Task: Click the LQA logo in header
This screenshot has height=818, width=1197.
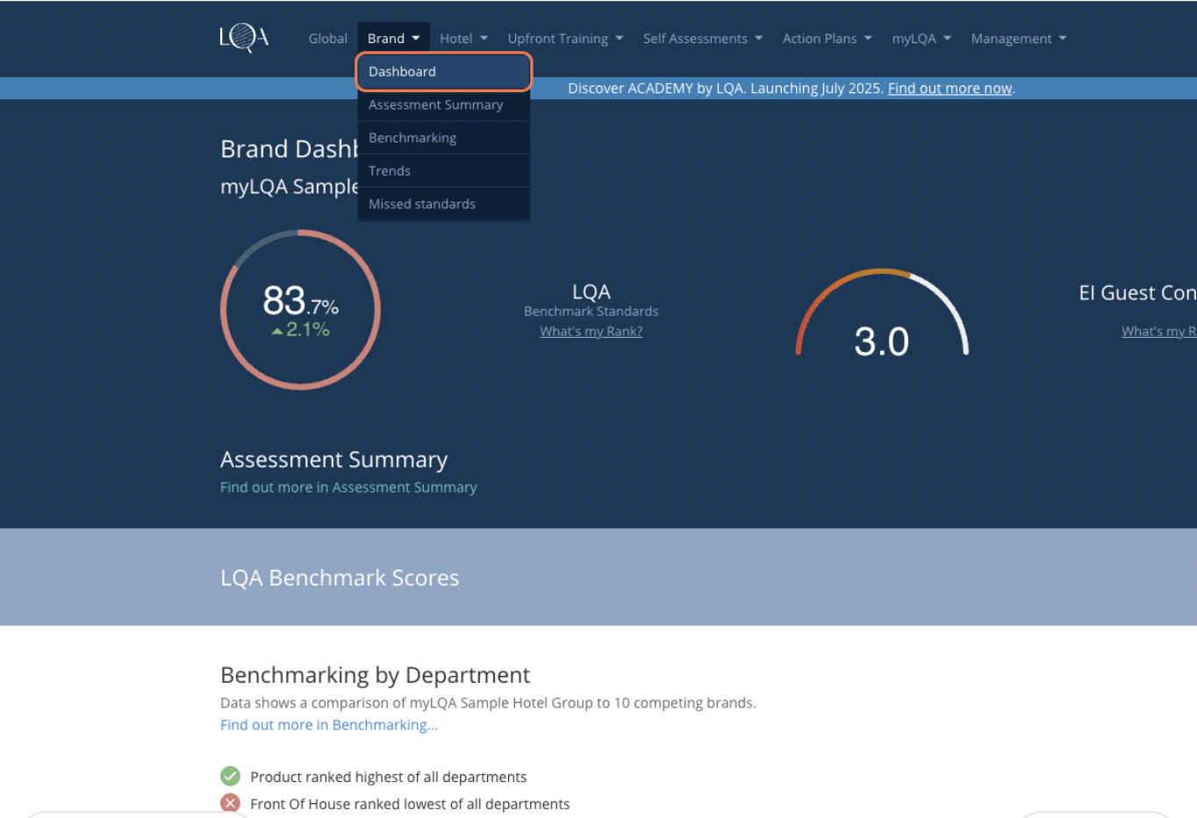Action: [244, 38]
